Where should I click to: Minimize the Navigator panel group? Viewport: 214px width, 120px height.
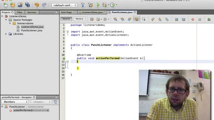57,97
